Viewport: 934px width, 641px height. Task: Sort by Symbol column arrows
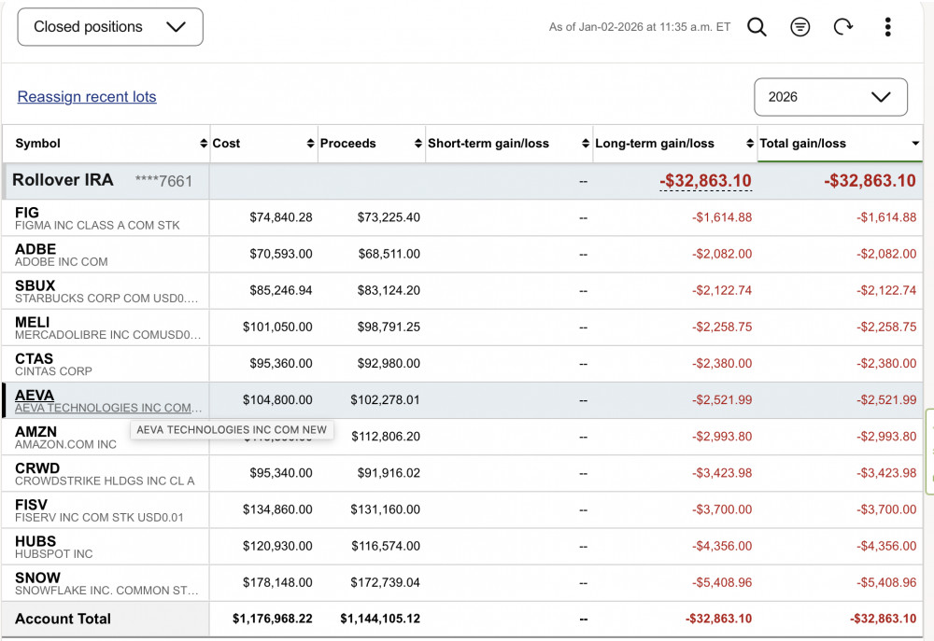pos(204,144)
